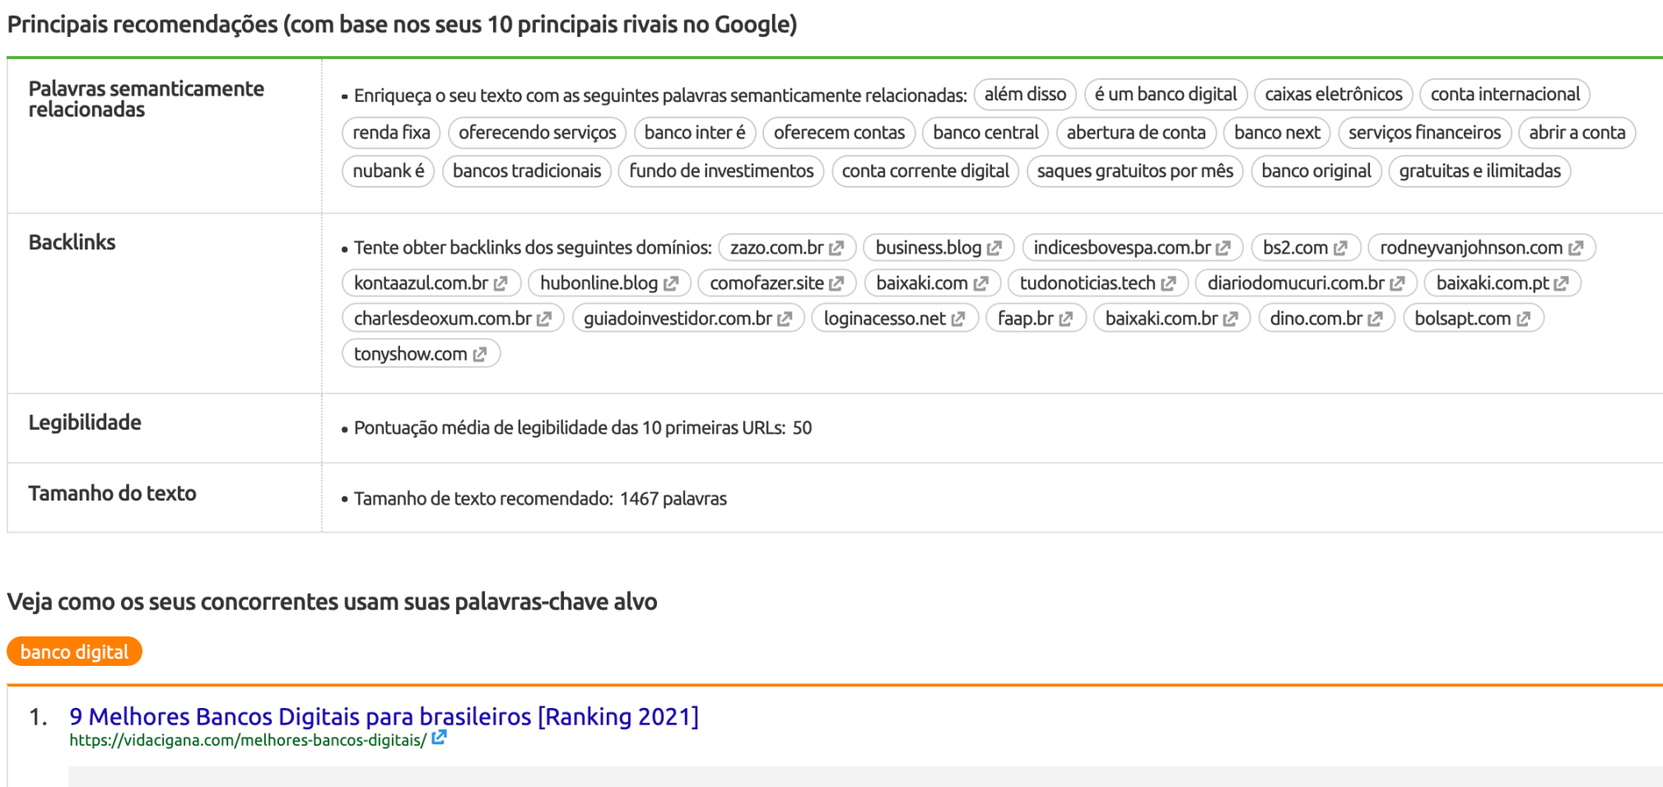Select the 'banco central' keyword tag
The image size is (1663, 787).
pyautogui.click(x=985, y=133)
